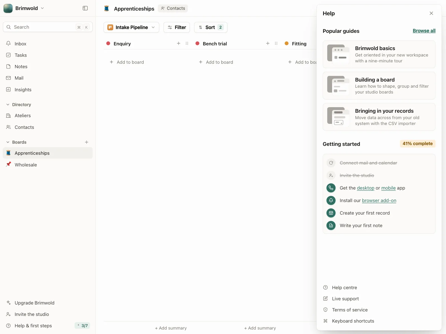Click the Bench trial red status dot
Viewport: 446px width, 334px height.
[x=197, y=43]
